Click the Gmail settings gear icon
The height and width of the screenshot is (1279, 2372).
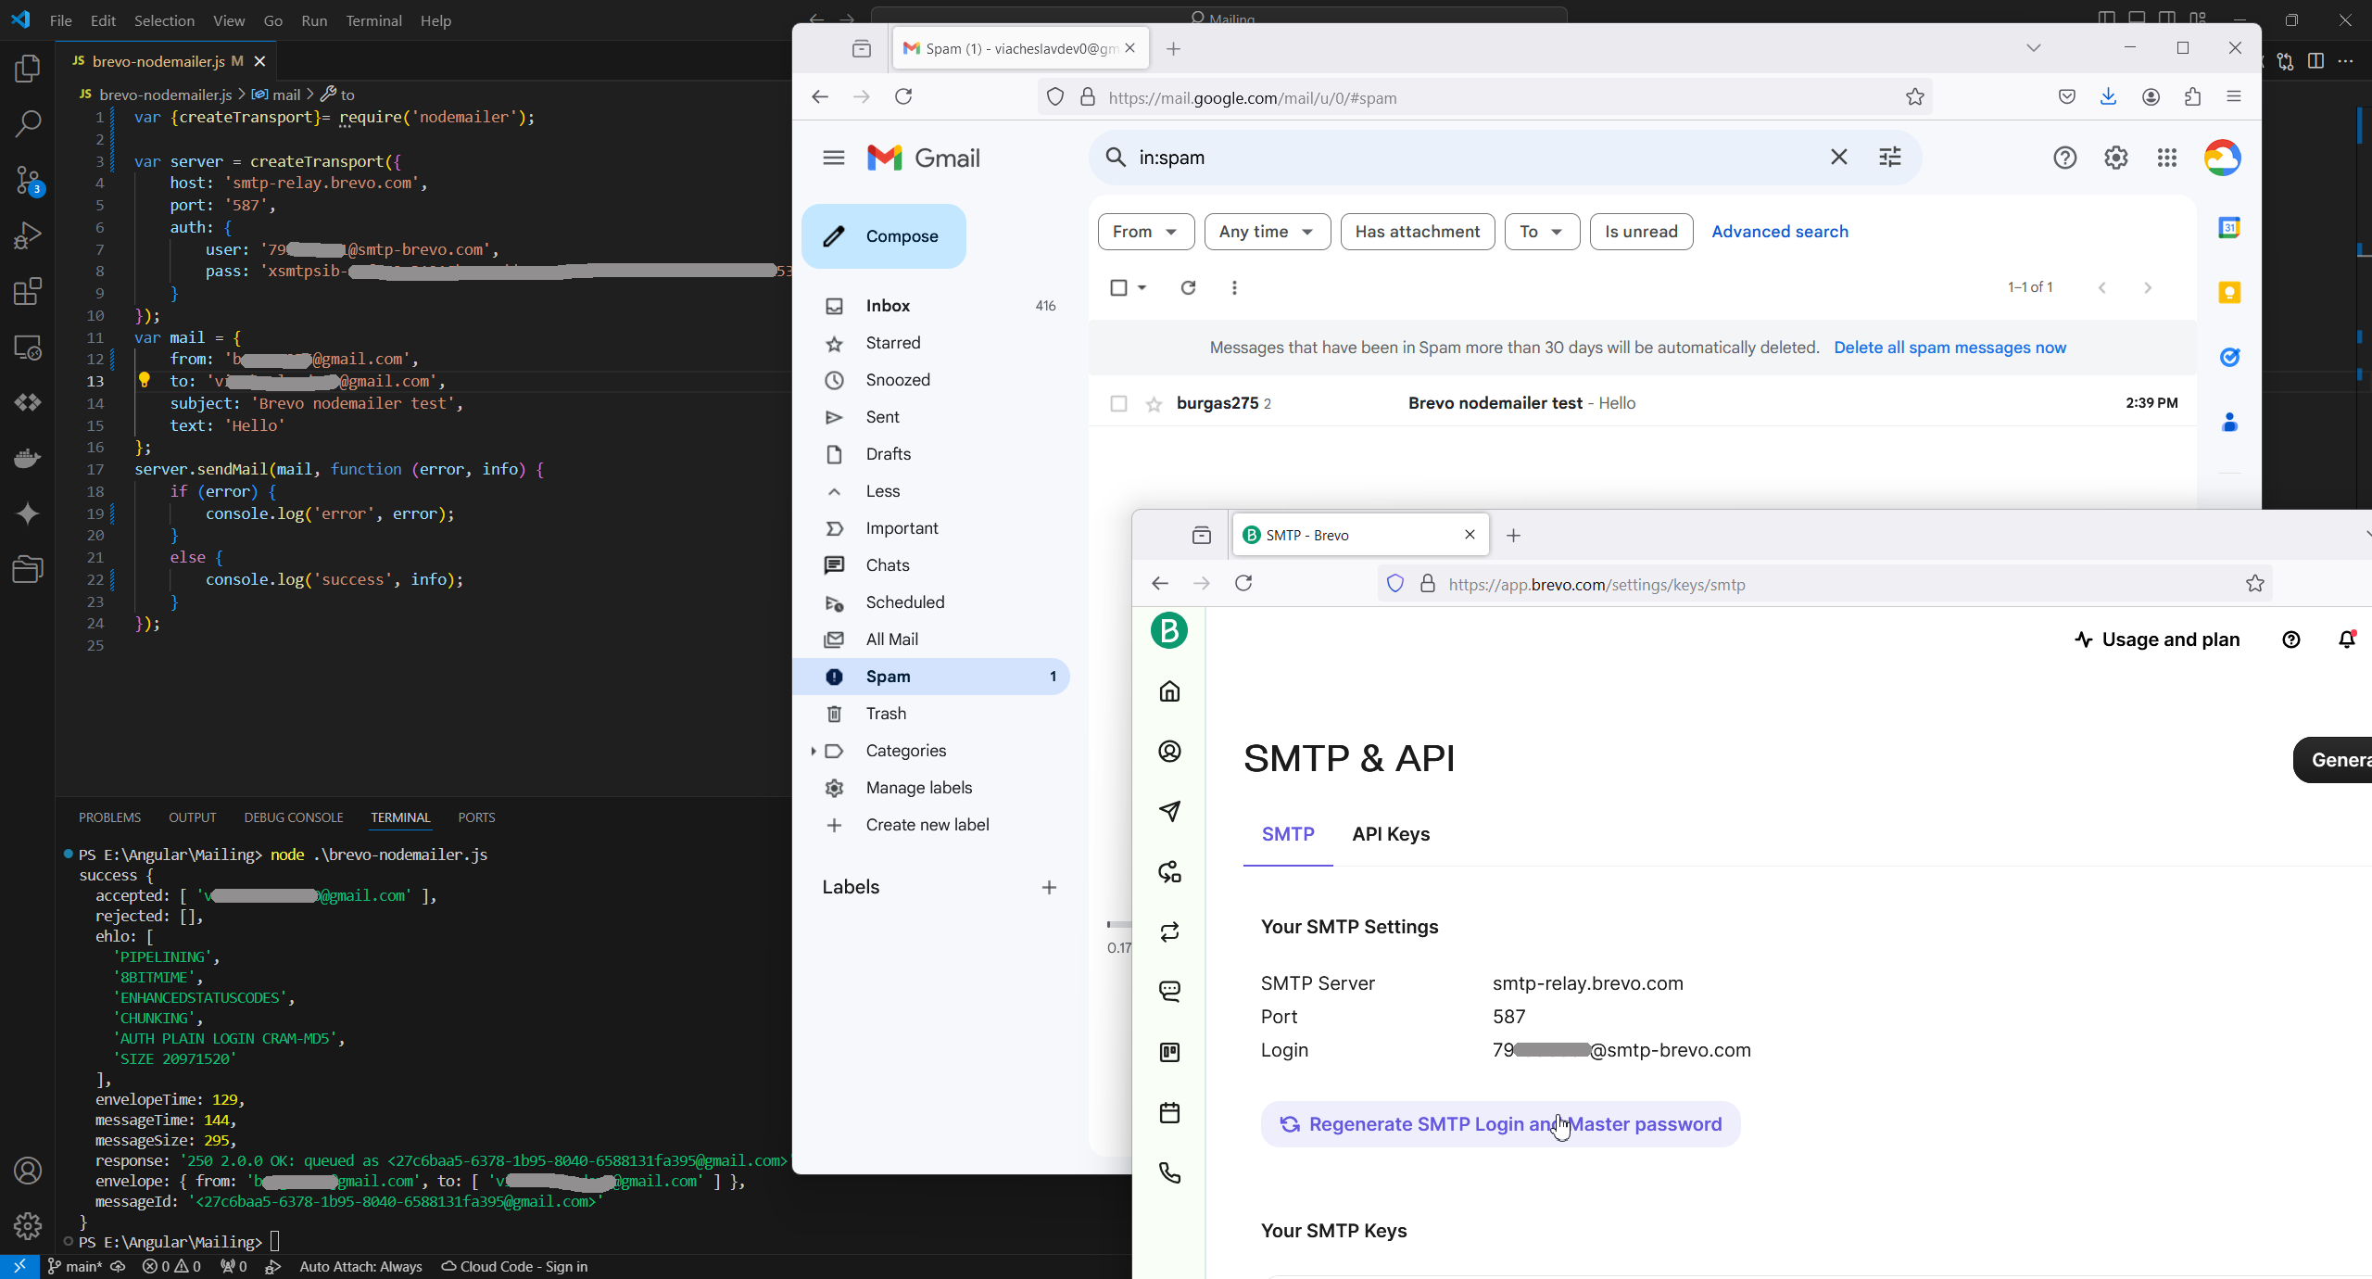(x=2115, y=158)
